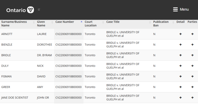Open Detail plus icon for DULY row
The image size is (198, 104).
tap(180, 66)
